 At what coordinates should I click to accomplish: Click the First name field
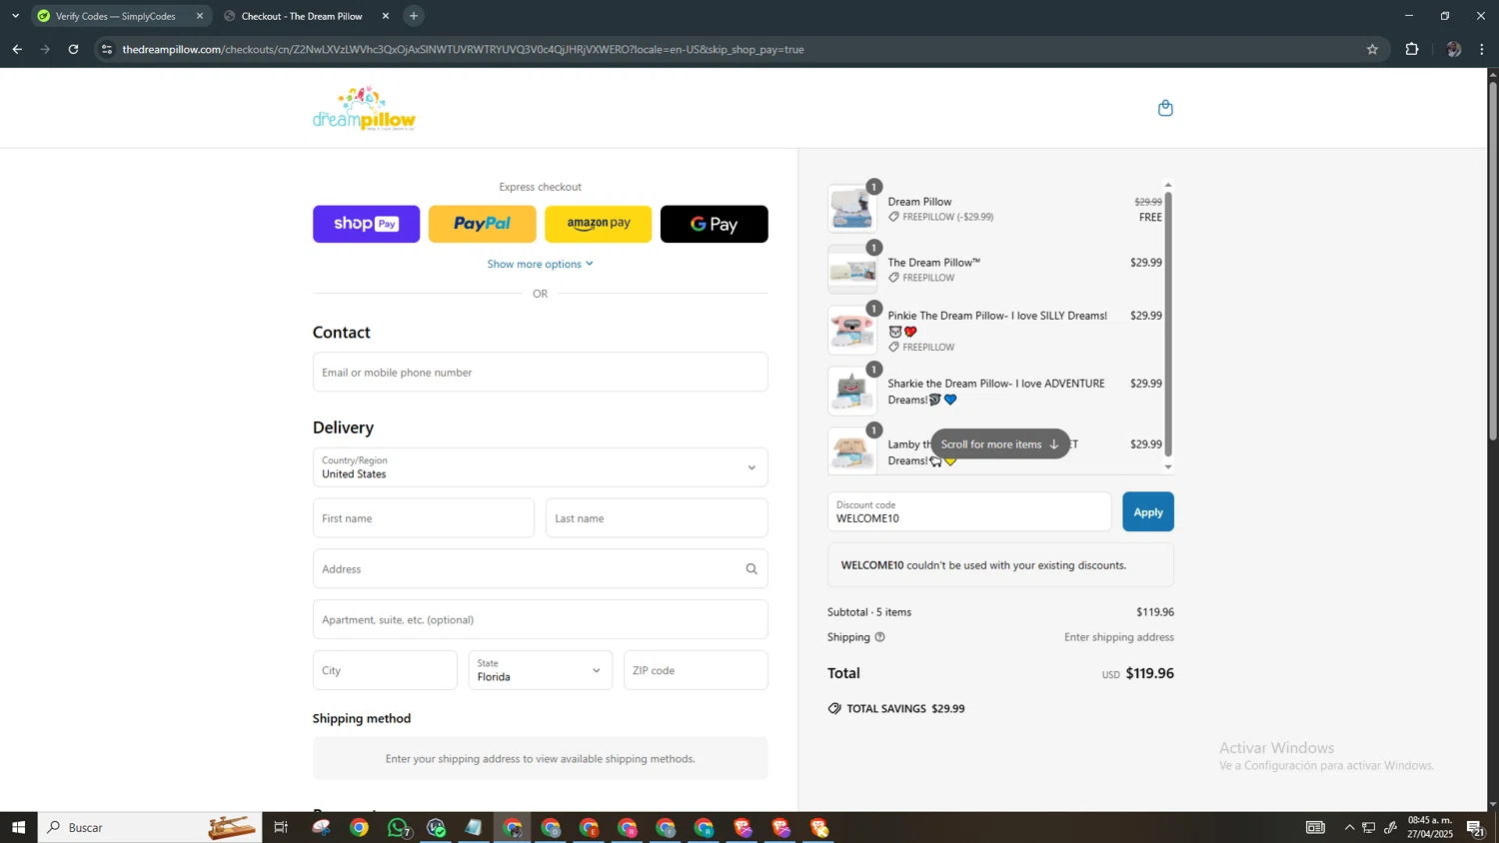[x=423, y=518]
